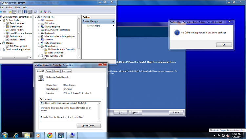Select the General tab
Screen dimensions: 246x139
coord(40,71)
